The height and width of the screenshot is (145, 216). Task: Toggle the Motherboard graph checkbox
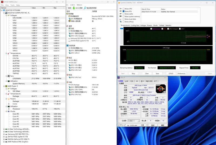pyautogui.click(x=151, y=29)
